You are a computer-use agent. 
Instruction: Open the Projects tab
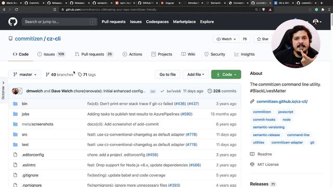point(162,54)
